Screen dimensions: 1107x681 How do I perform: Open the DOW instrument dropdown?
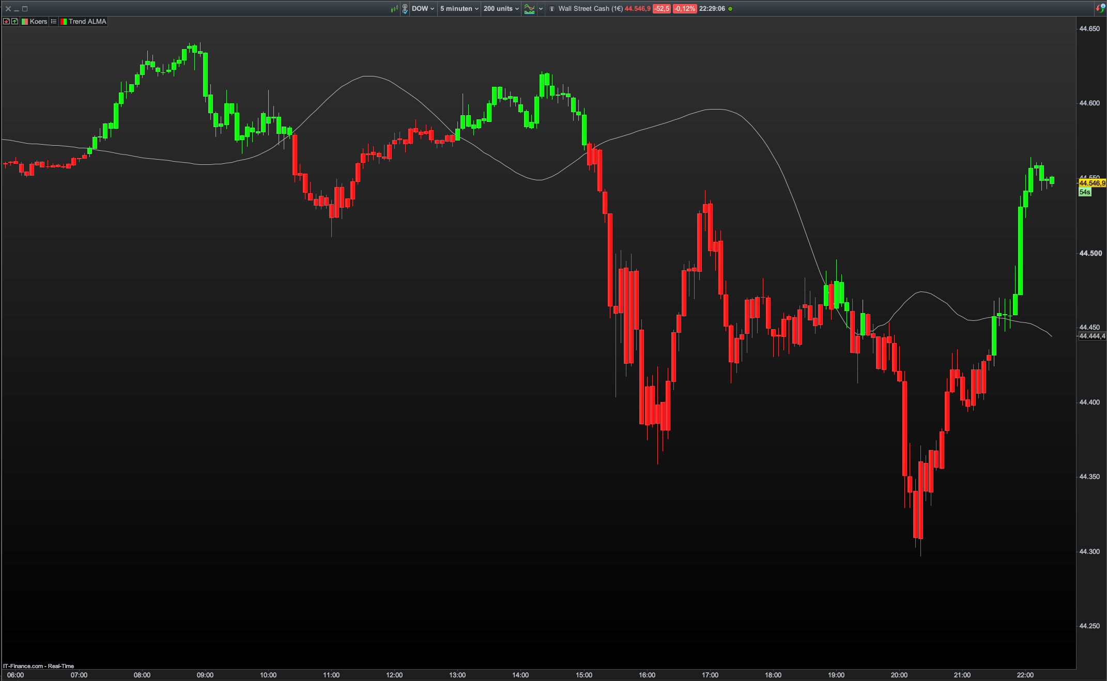pyautogui.click(x=423, y=9)
